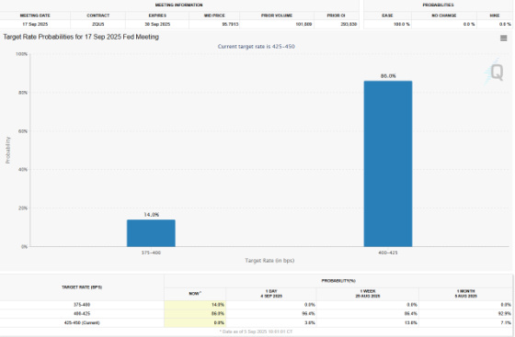Click the CONTRACT column header
515x337 pixels.
click(97, 16)
